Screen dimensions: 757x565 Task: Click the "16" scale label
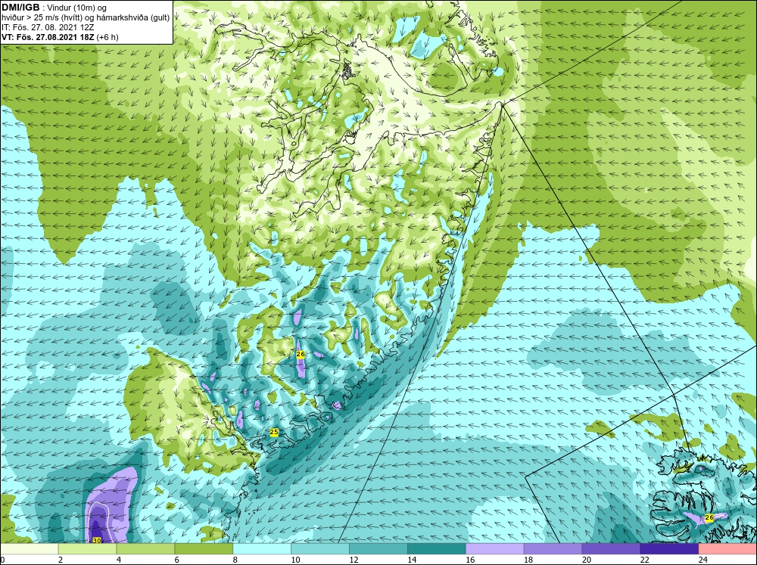470,560
